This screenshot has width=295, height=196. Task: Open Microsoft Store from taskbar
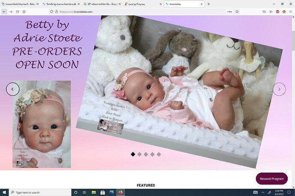tap(103, 193)
